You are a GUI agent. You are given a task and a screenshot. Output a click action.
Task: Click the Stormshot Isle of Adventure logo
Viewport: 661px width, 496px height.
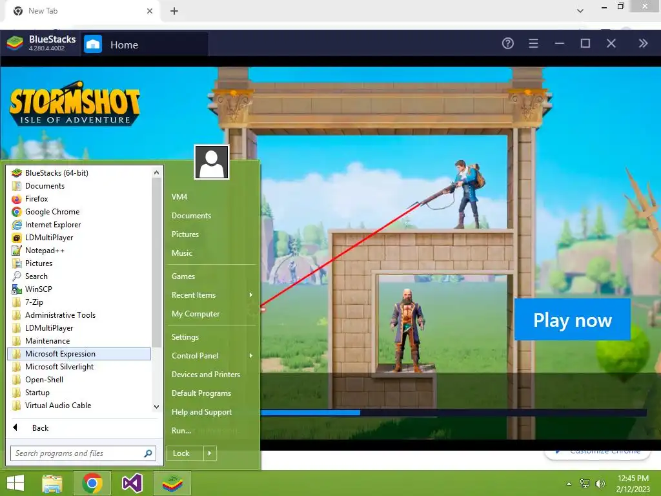point(75,103)
